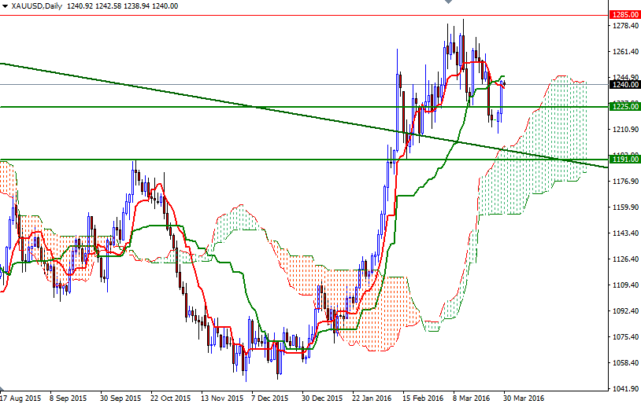The image size is (641, 404).
Task: Click the 17 Aug 2015 date label
Action: 21,398
